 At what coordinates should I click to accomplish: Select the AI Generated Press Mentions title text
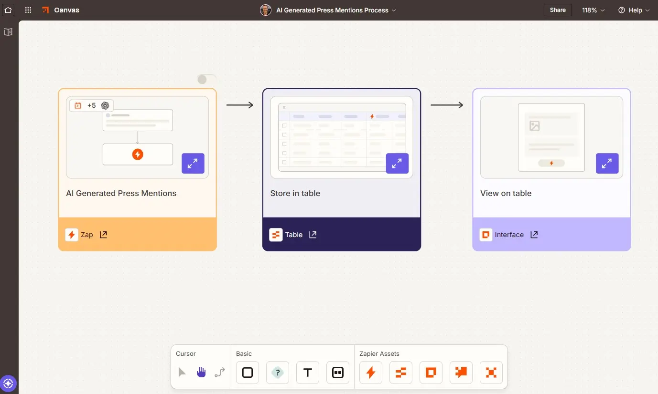[x=121, y=193]
